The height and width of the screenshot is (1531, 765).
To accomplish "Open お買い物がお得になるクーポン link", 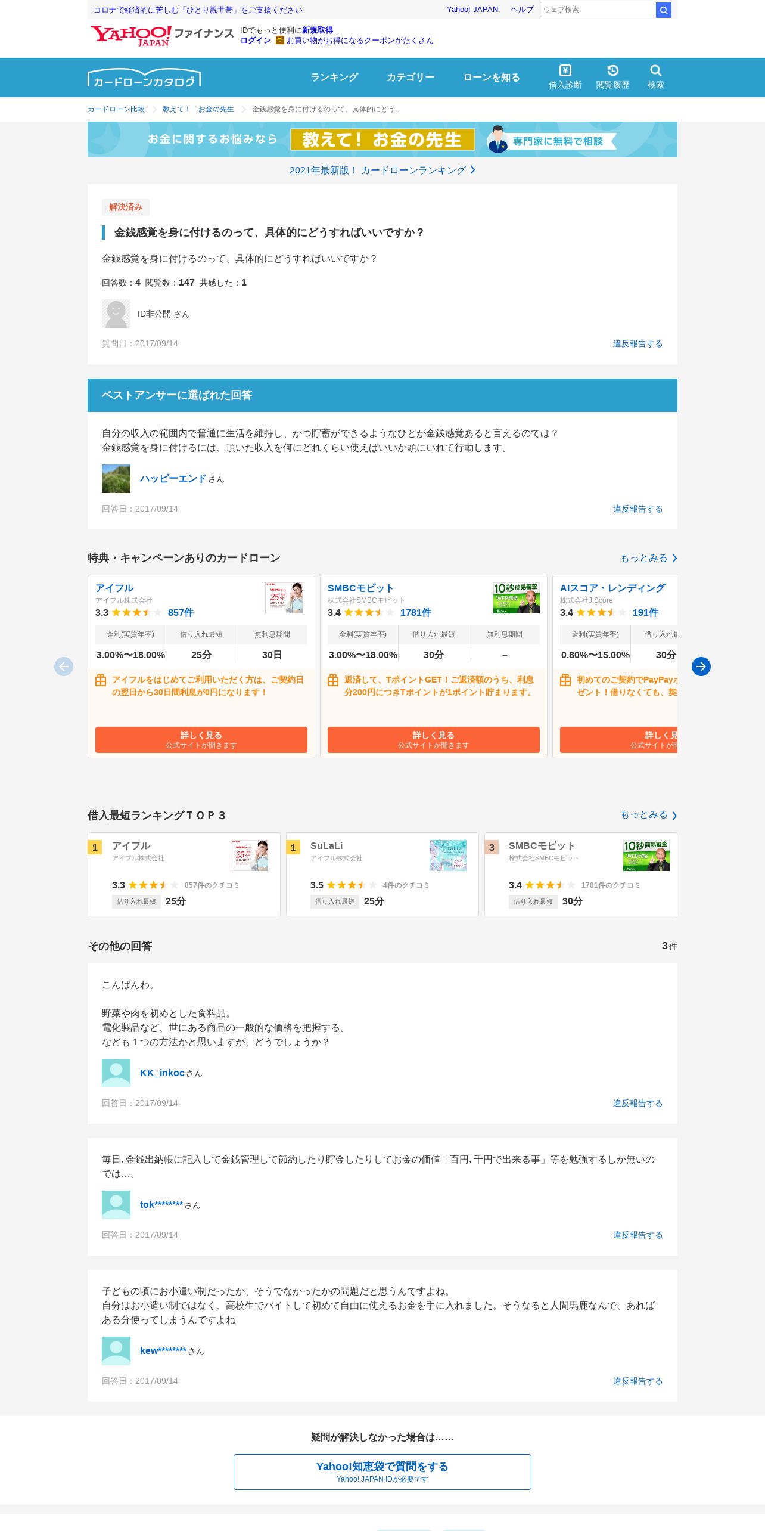I will 360,41.
